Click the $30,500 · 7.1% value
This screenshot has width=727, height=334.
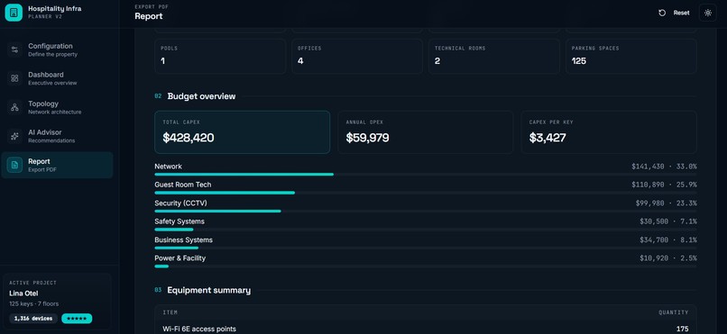(x=668, y=221)
